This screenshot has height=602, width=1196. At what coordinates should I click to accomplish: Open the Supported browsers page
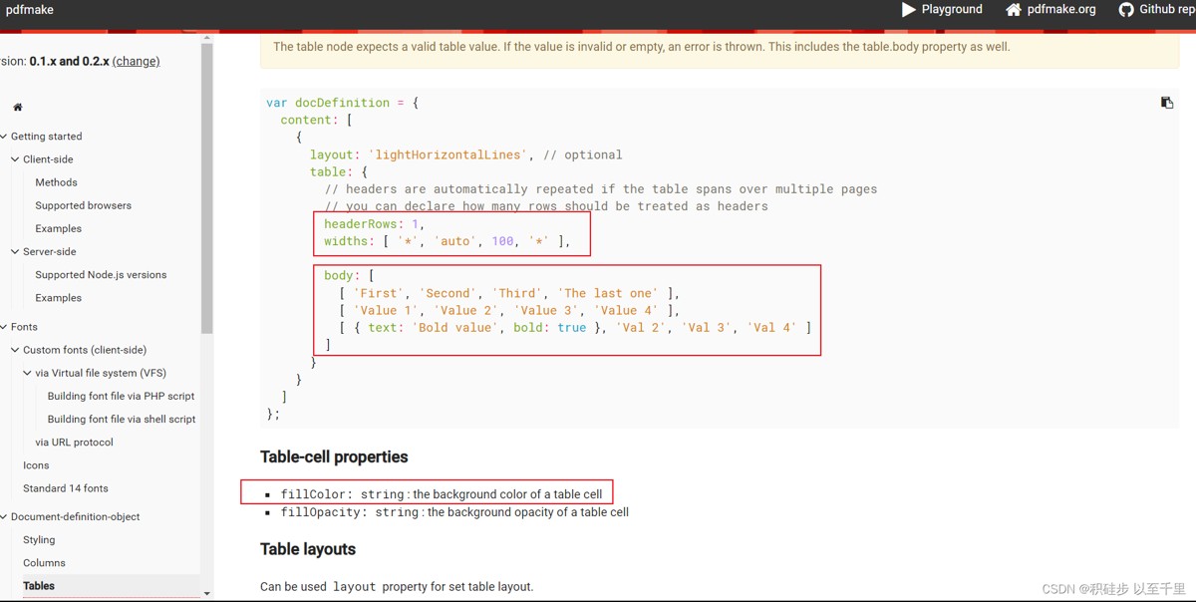click(83, 205)
